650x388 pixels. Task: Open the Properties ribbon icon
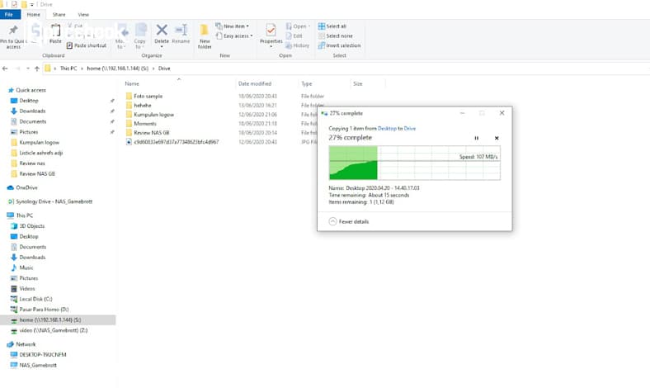click(271, 30)
